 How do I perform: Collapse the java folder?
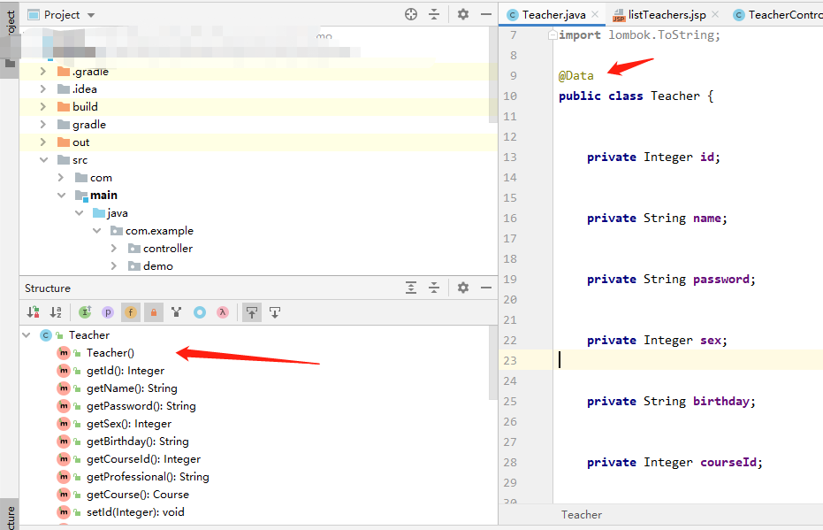[80, 212]
